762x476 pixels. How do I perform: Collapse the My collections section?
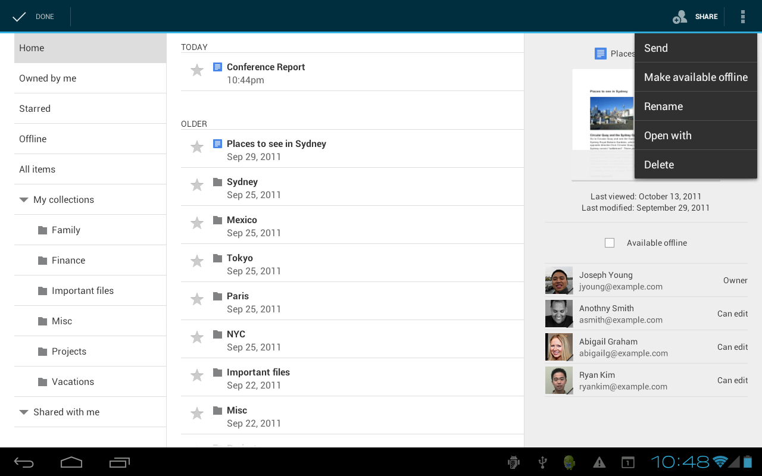coord(23,199)
